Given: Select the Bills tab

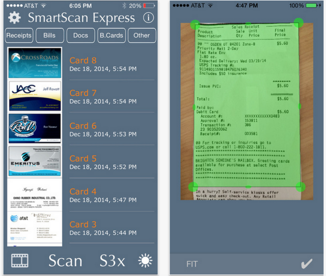Looking at the screenshot, I should point(50,35).
